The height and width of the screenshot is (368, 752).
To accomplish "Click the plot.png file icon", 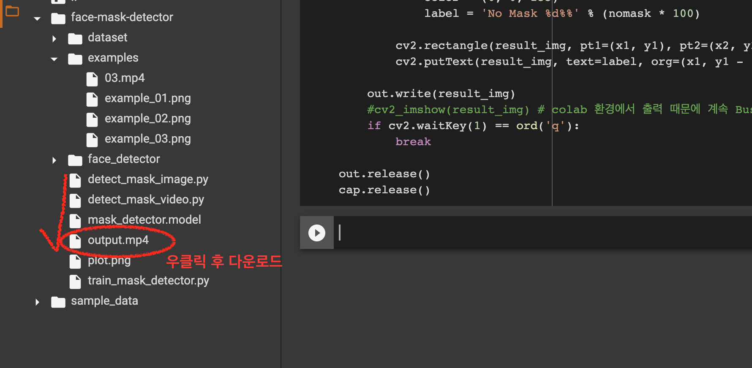I will (x=75, y=261).
